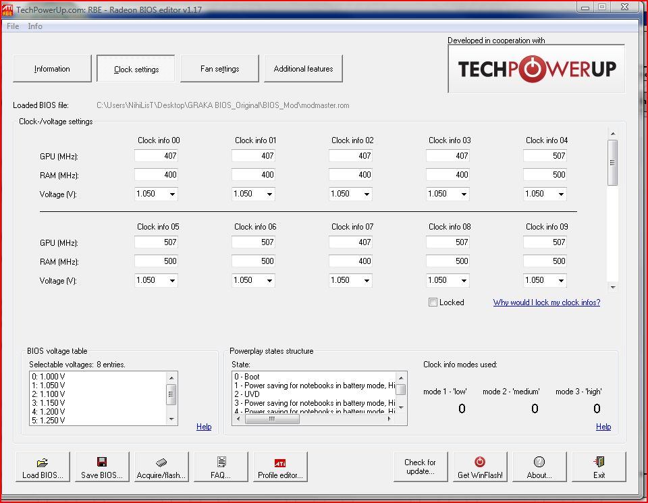Select the Clock settings tab

coord(136,69)
